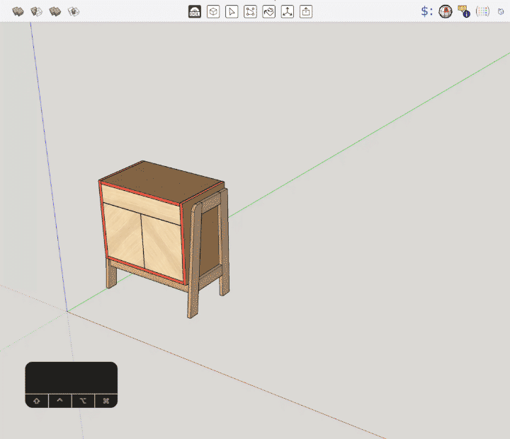
Task: Click the connected-nodes path icon
Action: (x=250, y=12)
